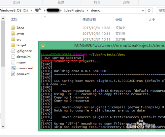165x137 pixels.
Task: Click the mvnw.cmd script icon
Action: [13, 68]
